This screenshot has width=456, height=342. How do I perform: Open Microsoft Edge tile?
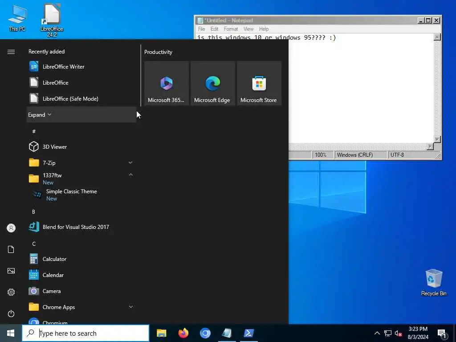[x=212, y=83]
